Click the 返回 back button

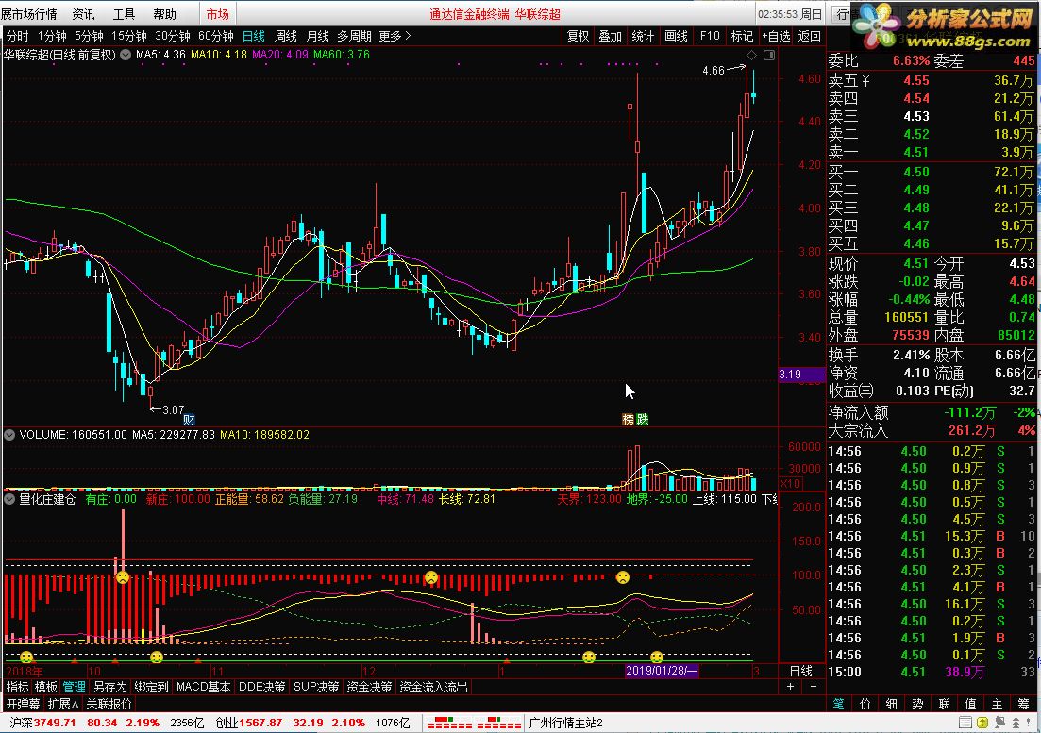click(x=809, y=36)
